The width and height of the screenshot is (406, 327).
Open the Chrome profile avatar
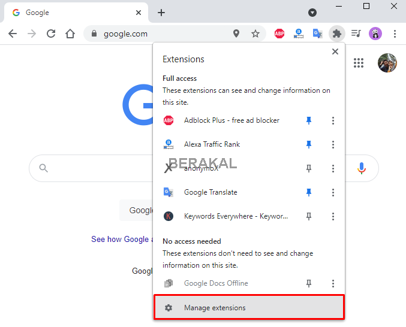375,34
